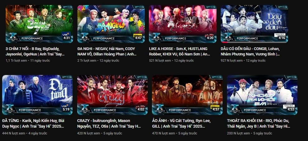The width and height of the screenshot is (308, 141).
Task: Open the 3 CHÌM 7 NỔI video thumbnail
Action: tap(39, 24)
